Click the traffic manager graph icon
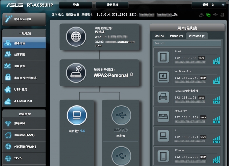 click(8, 66)
